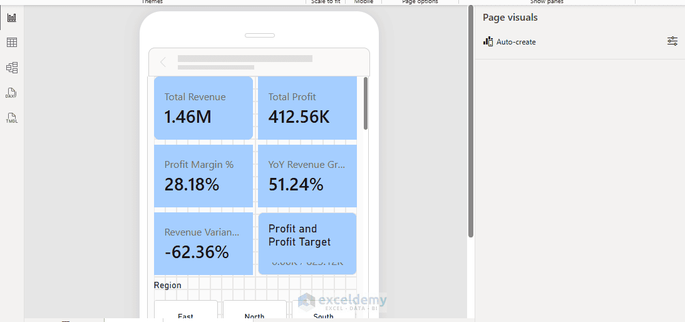Open Report view in left sidebar

click(x=12, y=18)
